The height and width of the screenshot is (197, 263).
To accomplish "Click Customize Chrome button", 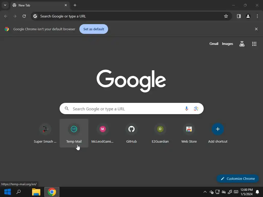I will 238,179.
